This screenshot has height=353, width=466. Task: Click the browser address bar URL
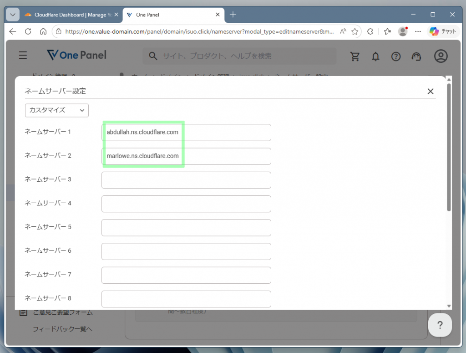[x=199, y=31]
